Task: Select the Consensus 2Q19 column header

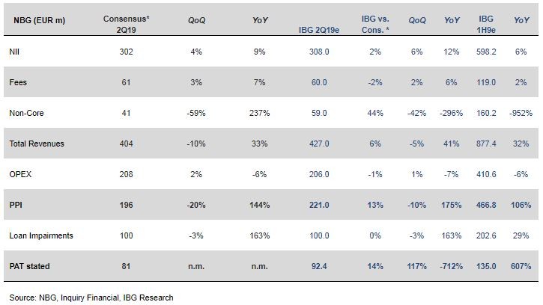Action: [127, 19]
